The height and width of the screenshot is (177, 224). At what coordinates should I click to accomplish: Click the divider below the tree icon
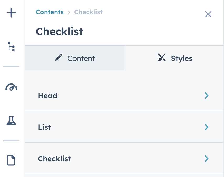tap(11, 67)
